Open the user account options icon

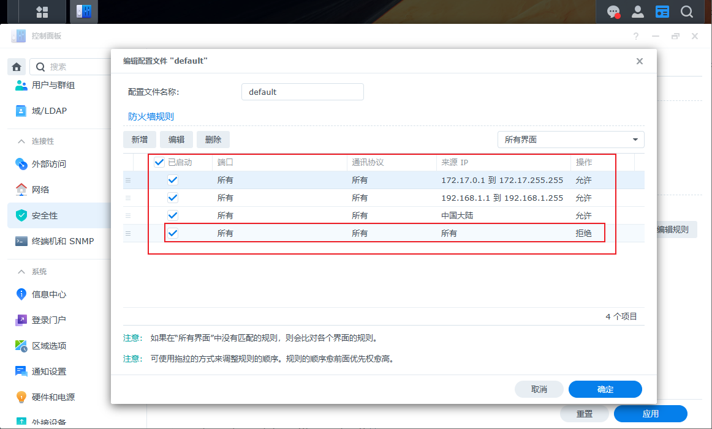point(638,12)
